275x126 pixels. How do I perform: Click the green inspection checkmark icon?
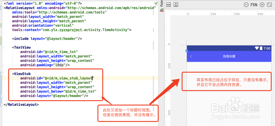tap(156, 3)
